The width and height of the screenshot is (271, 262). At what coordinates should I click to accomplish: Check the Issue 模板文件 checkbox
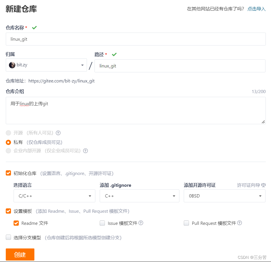(x=102, y=223)
